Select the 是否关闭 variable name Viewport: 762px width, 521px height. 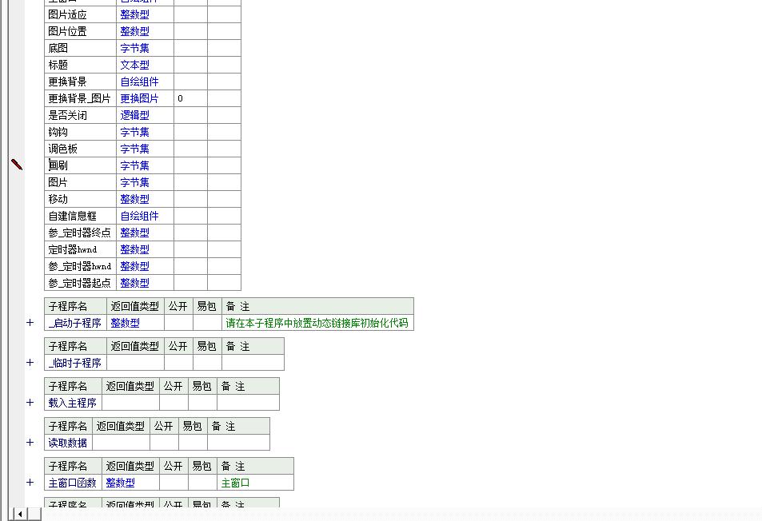click(67, 116)
